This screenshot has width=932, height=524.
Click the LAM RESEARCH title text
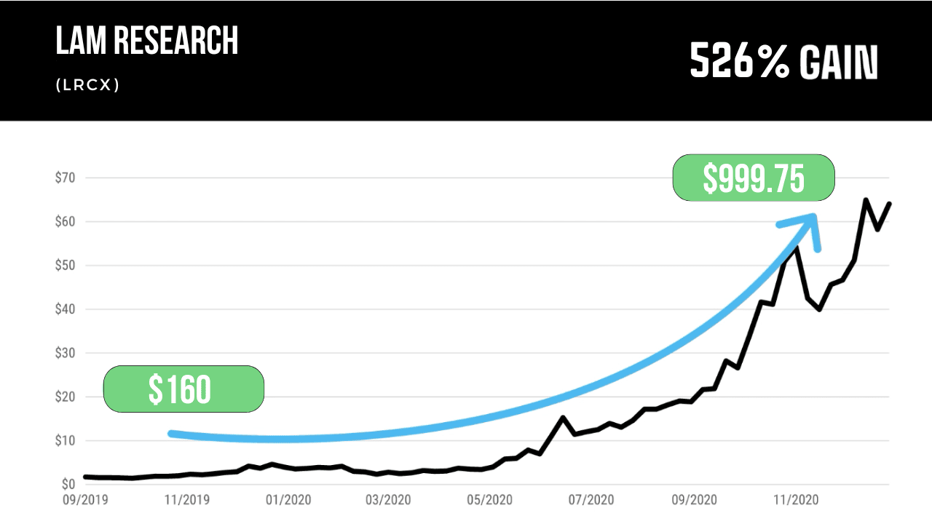coord(147,41)
